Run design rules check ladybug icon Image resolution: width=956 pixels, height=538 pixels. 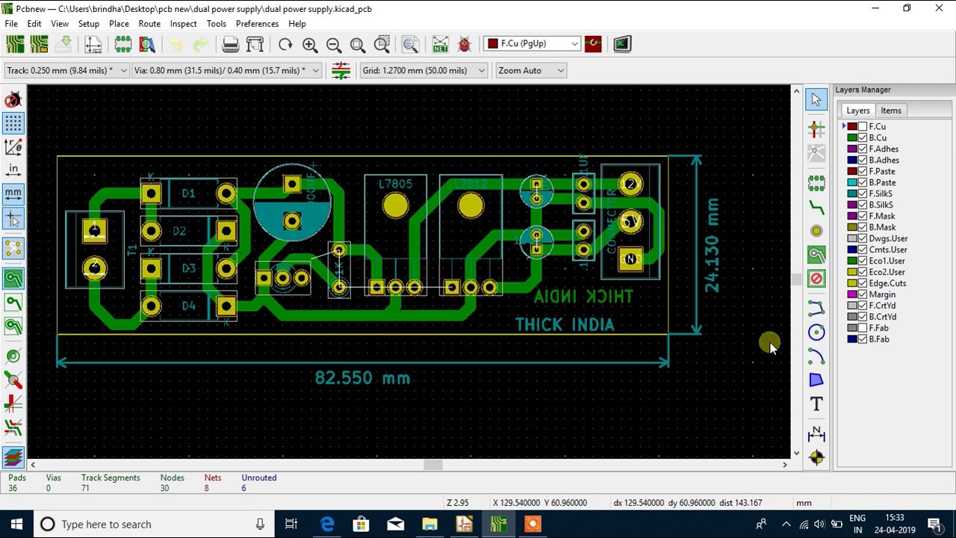click(465, 44)
